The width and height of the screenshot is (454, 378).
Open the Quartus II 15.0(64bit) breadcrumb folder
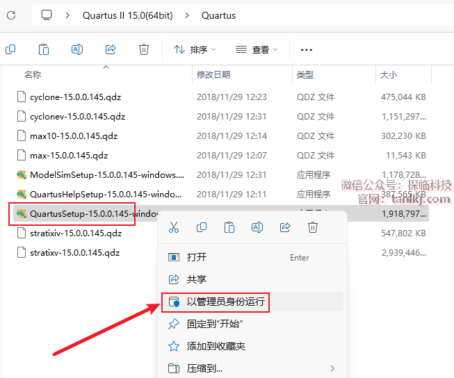click(x=128, y=15)
